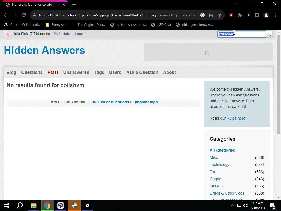Open the popular tags link
281x211 pixels.
pos(146,102)
